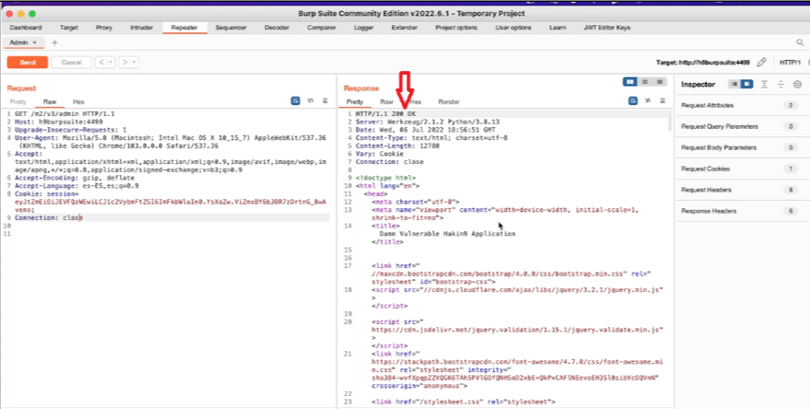Switch to the Dashboard tab
This screenshot has width=810, height=409.
26,28
